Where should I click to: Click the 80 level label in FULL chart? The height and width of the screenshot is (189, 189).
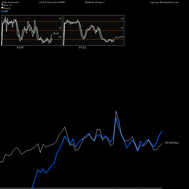coord(122,19)
